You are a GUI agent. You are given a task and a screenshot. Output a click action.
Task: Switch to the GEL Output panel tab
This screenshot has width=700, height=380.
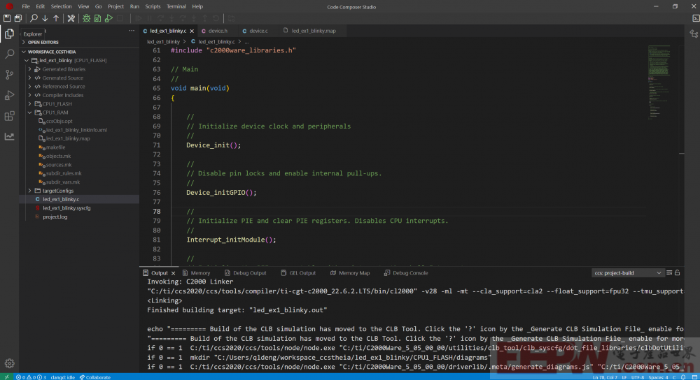point(298,273)
